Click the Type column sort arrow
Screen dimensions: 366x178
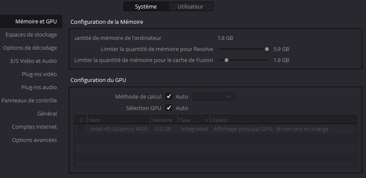click(207, 120)
